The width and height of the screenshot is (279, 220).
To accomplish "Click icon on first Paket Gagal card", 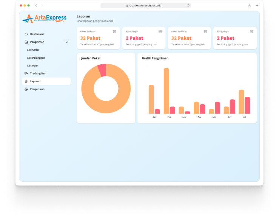I will (160, 31).
